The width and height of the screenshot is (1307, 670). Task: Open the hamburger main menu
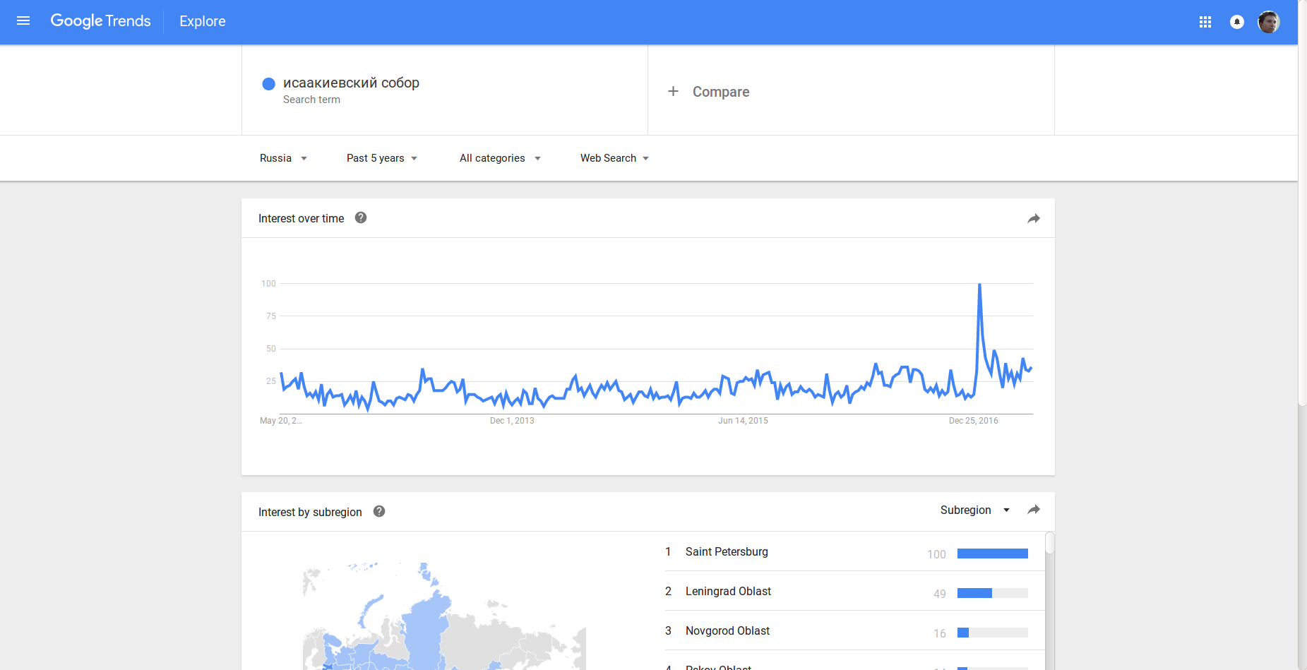23,21
